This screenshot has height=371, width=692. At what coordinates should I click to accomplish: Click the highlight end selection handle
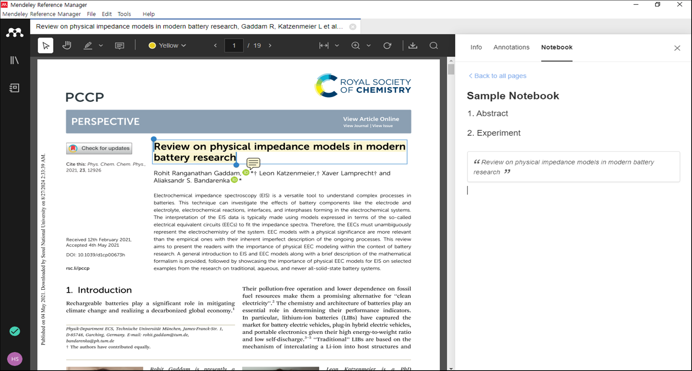coord(236,165)
